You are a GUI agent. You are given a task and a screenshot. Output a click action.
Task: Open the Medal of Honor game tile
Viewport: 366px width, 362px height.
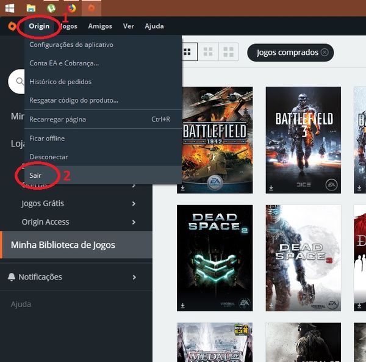point(215,342)
